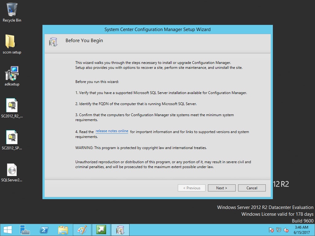Open the taskbar clock and date
Viewport: 315px width, 236px height.
tap(302, 230)
